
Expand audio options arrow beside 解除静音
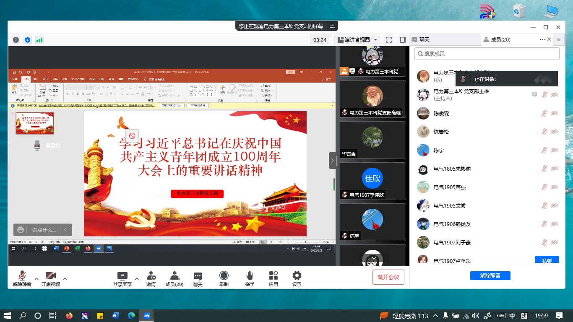click(x=36, y=278)
